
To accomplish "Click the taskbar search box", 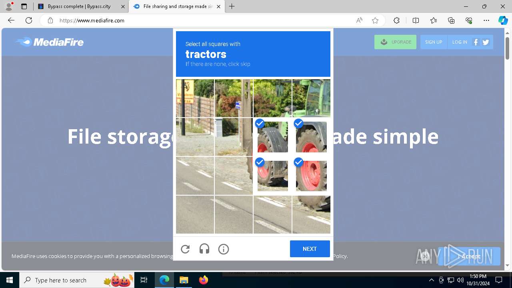I will click(x=77, y=280).
